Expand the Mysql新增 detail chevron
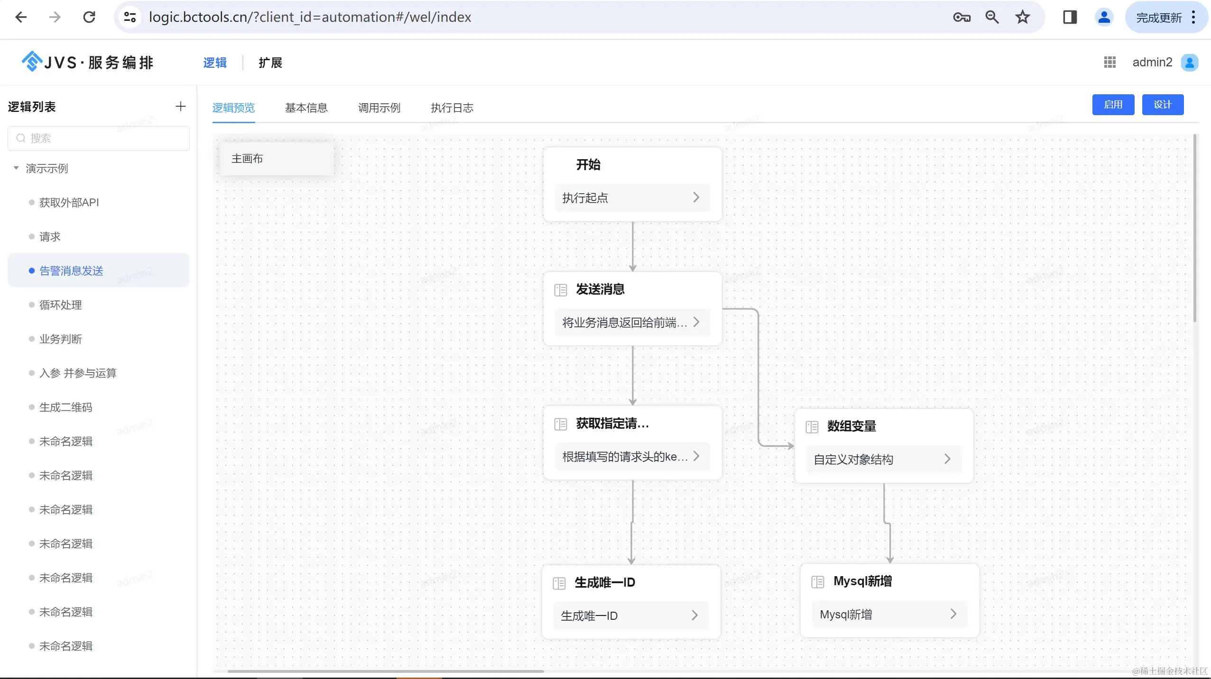This screenshot has height=679, width=1211. [x=953, y=614]
